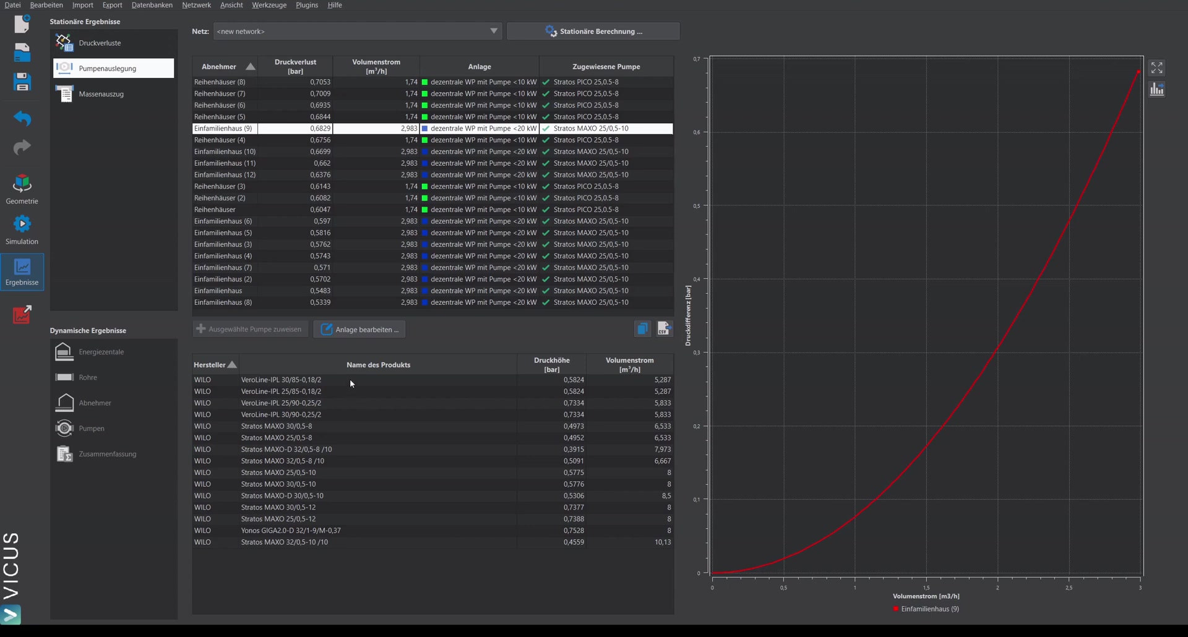Open the Pumpen dynamic results
The image size is (1188, 637).
coord(114,428)
